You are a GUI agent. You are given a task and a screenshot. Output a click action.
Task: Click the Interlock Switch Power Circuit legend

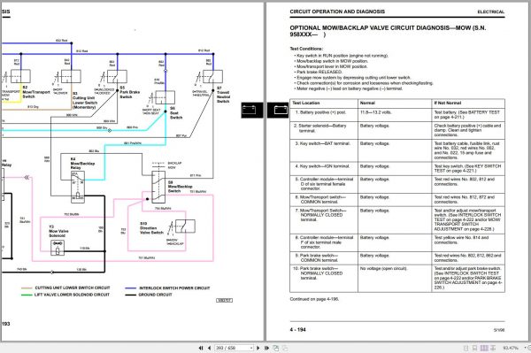pyautogui.click(x=167, y=288)
